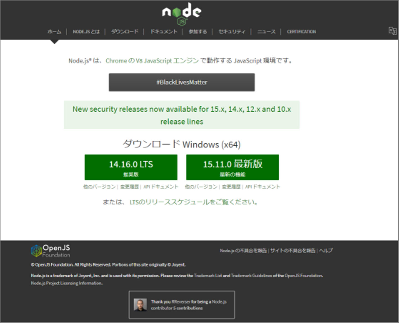The height and width of the screenshot is (323, 399).
Task: Follow the OpenJS Foundation link in the trademark notice
Action: (303, 276)
